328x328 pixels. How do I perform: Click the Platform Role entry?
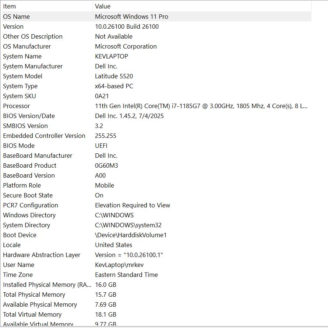[22, 185]
